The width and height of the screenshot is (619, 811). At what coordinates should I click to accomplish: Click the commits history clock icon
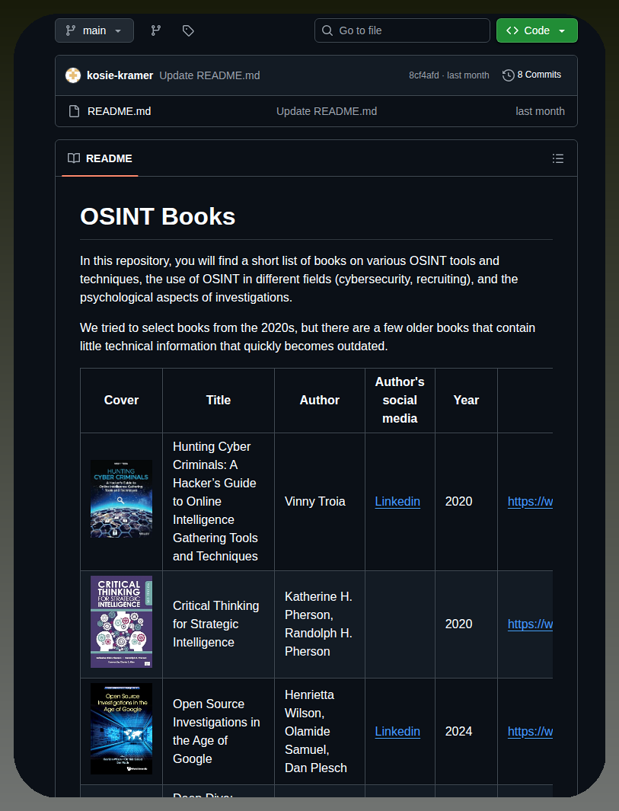(509, 75)
